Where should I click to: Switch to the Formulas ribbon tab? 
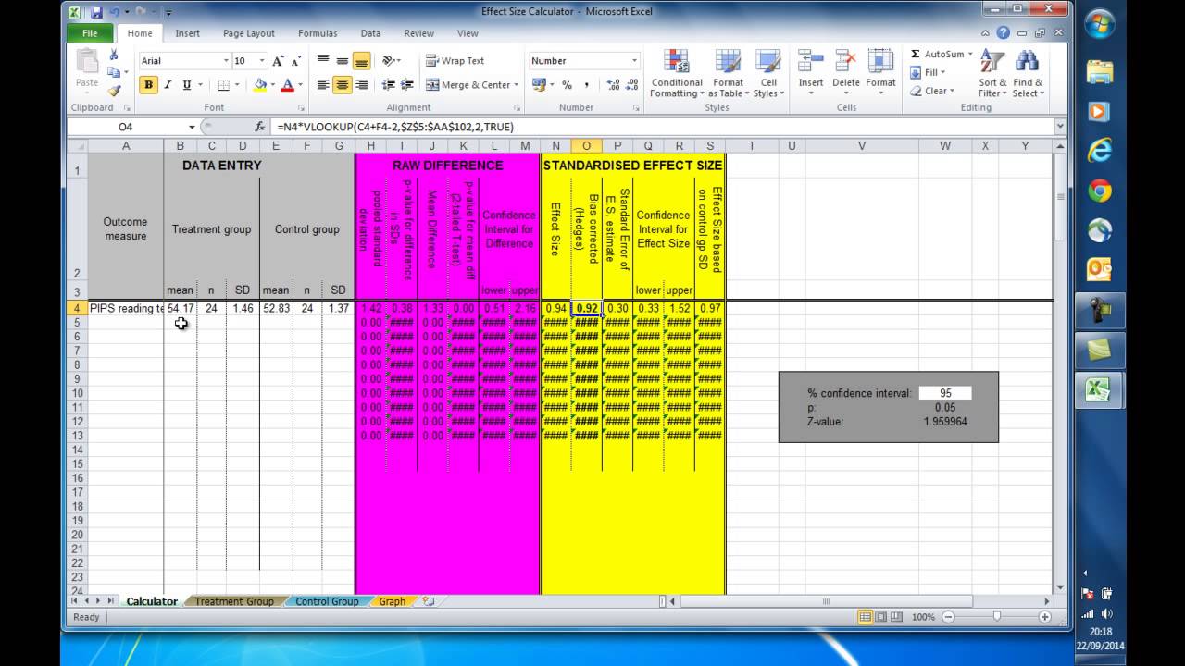(x=318, y=33)
